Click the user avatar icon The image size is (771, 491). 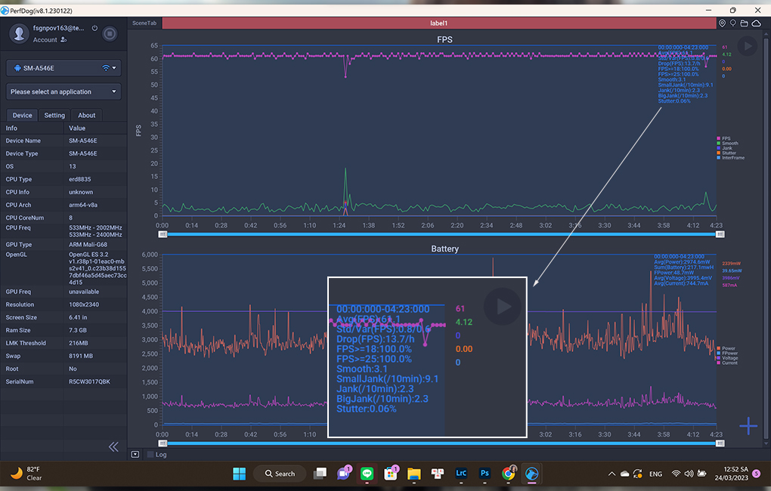19,33
